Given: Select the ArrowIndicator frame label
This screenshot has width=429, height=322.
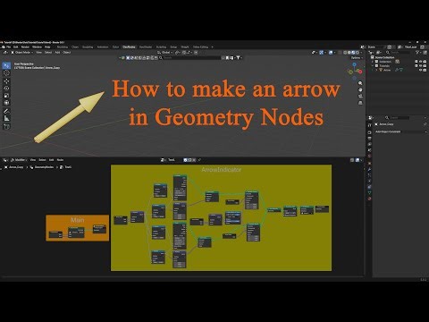Looking at the screenshot, I should [x=221, y=170].
